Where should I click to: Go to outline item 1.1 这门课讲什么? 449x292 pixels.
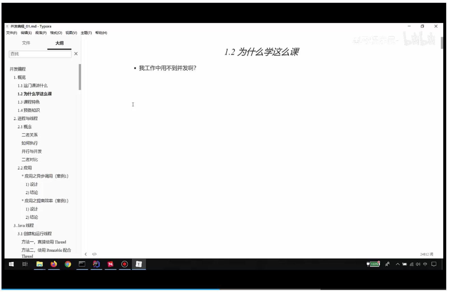point(33,86)
